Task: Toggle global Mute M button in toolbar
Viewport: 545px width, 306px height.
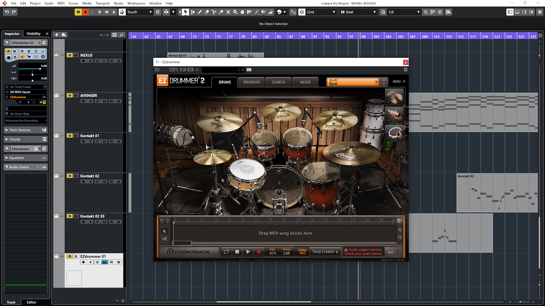Action: pos(78,12)
